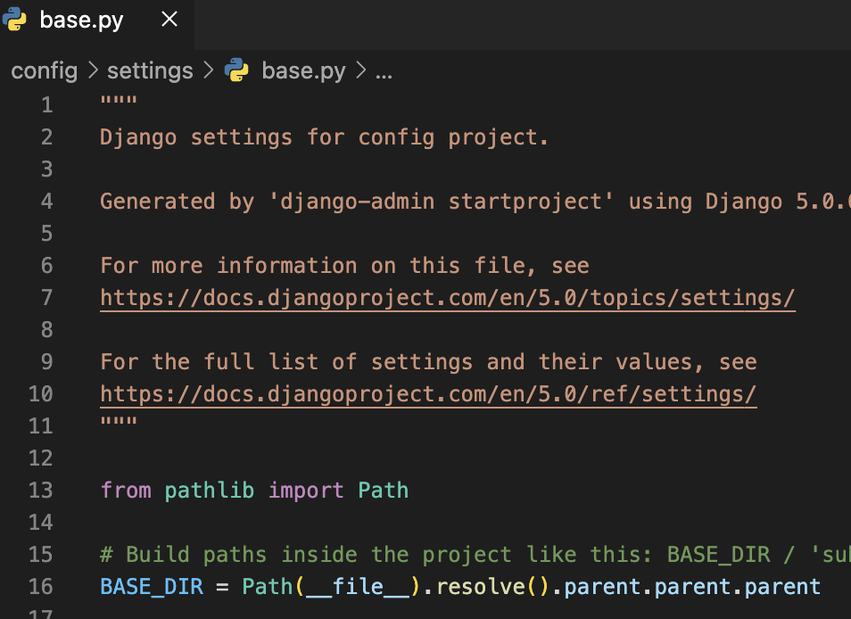
Task: Click the BASE_DIR variable on line 16
Action: (x=152, y=587)
